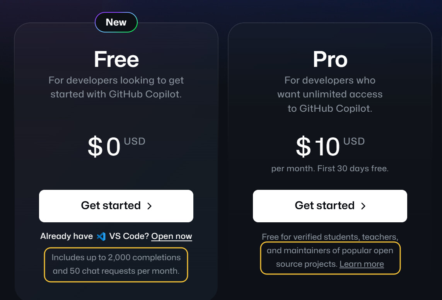Click the Pro plan unlimited access description
442x300 pixels.
coord(330,94)
